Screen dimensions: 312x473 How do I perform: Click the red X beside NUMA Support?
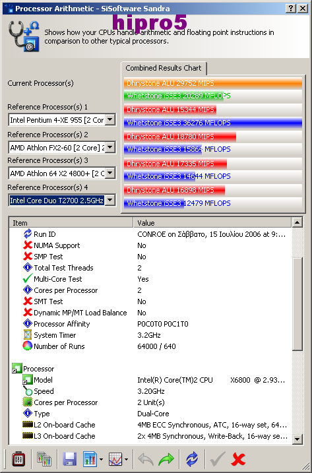coord(28,245)
